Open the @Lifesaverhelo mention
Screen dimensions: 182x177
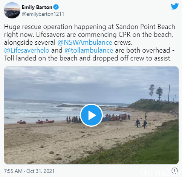[x=27, y=50]
